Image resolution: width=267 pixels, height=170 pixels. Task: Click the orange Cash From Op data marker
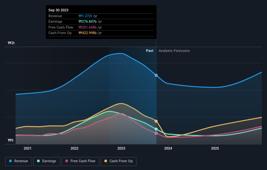click(x=156, y=121)
